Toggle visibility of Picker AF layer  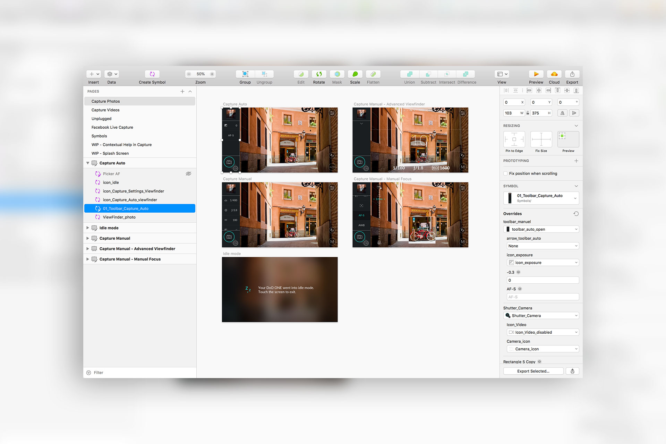coord(188,174)
